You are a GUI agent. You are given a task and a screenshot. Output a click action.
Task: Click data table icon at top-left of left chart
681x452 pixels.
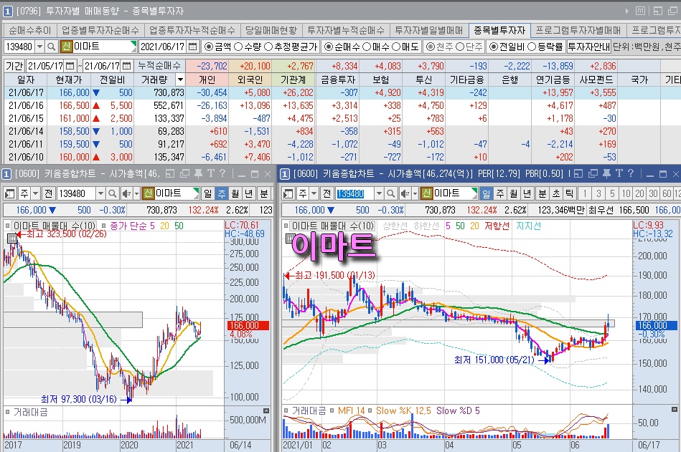[x=11, y=238]
